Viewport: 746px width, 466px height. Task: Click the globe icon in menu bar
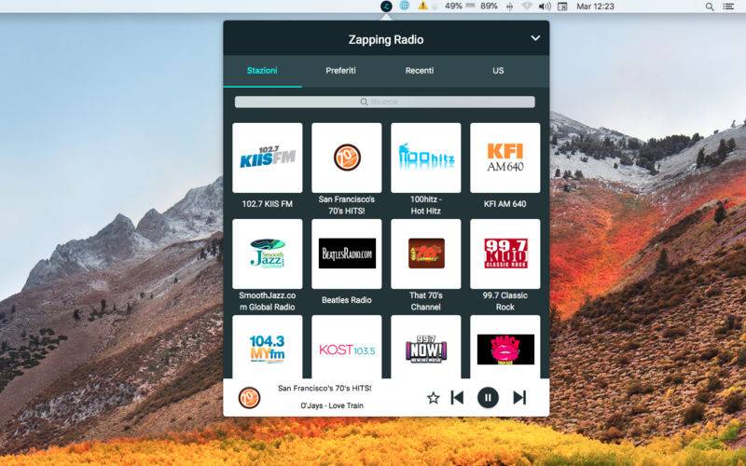coord(405,7)
